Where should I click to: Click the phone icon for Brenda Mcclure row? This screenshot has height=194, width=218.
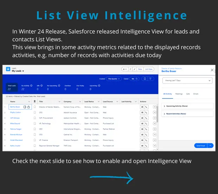click(x=146, y=134)
